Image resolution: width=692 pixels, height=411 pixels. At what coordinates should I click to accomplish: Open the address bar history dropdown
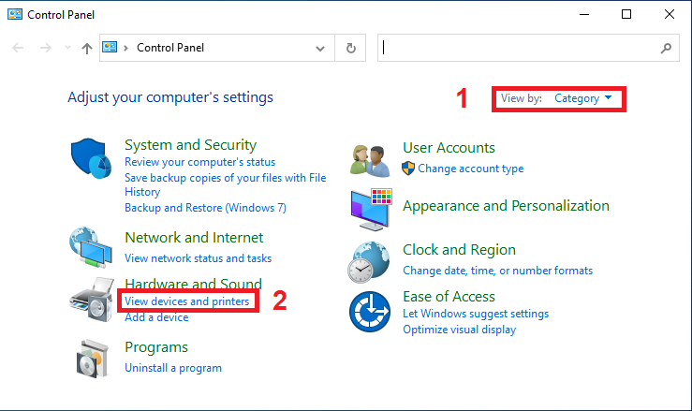coord(321,48)
